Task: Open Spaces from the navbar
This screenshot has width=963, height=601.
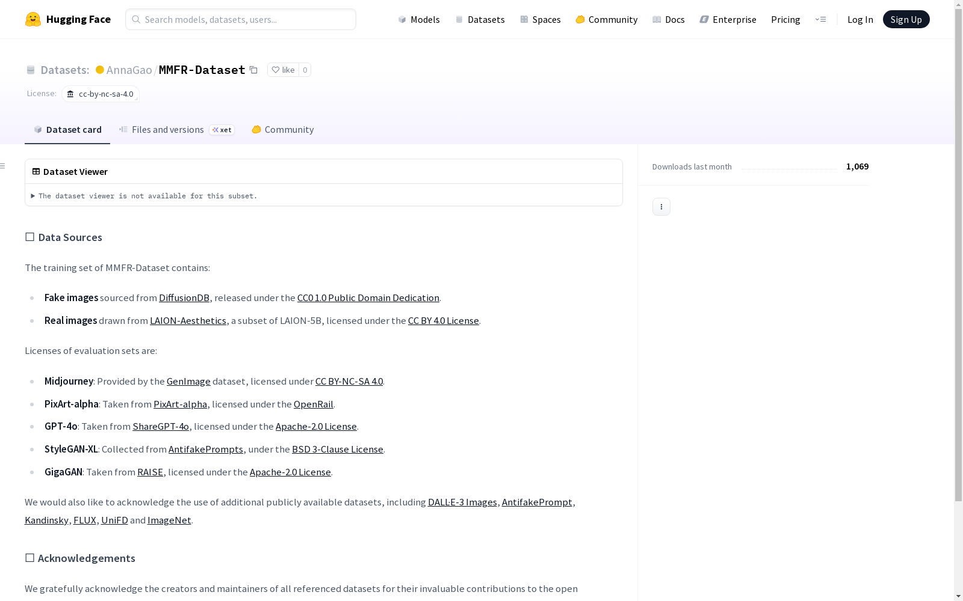Action: point(540,19)
